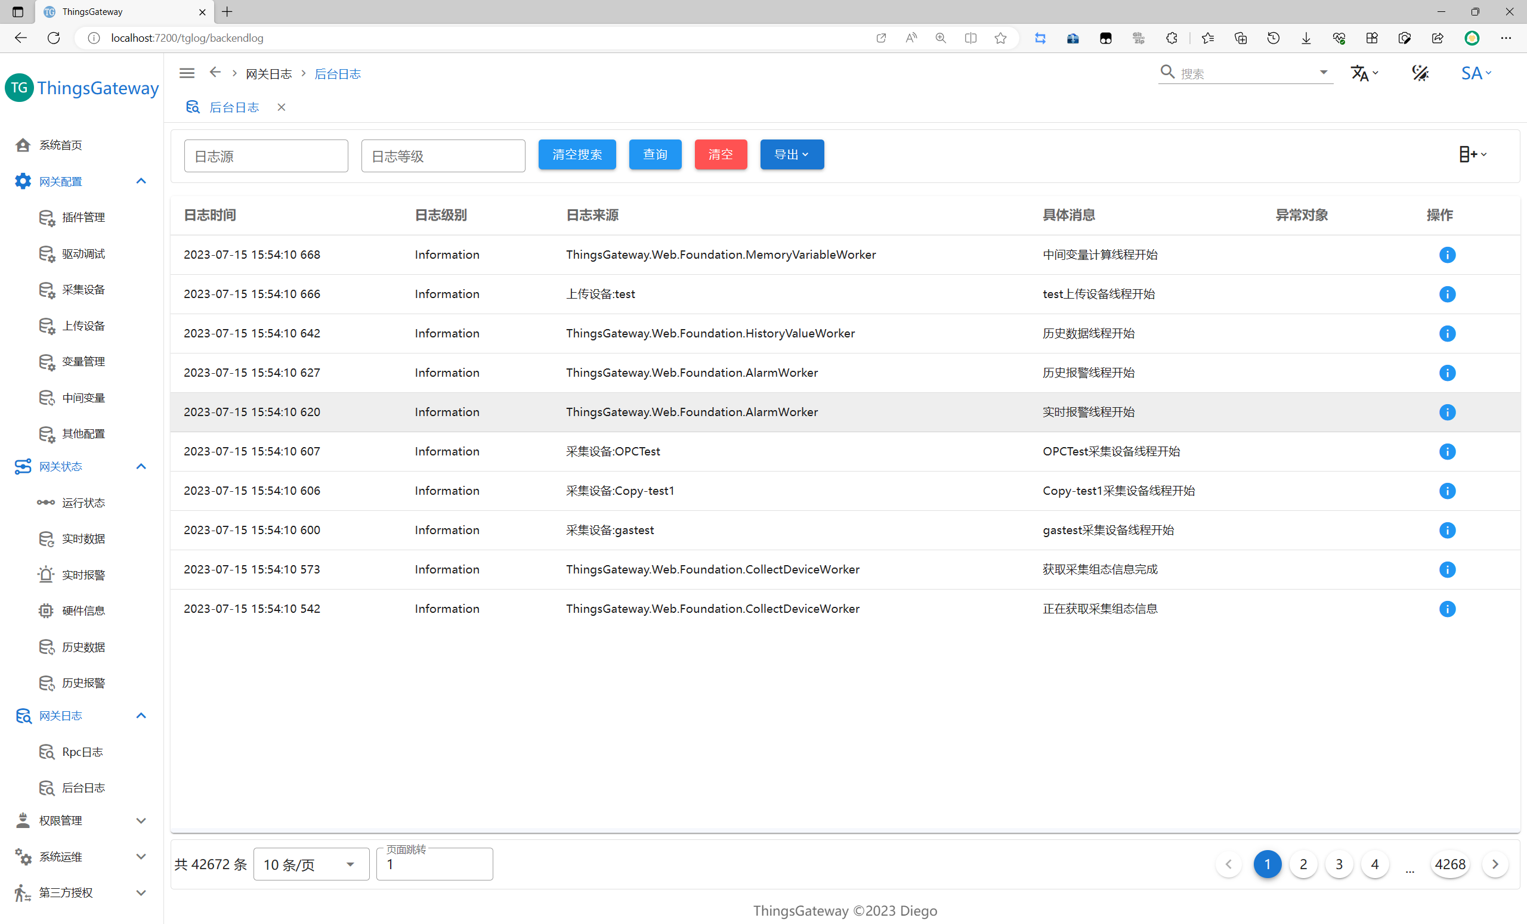1527x924 pixels.
Task: Close the 后台日志 tab
Action: pyautogui.click(x=282, y=107)
